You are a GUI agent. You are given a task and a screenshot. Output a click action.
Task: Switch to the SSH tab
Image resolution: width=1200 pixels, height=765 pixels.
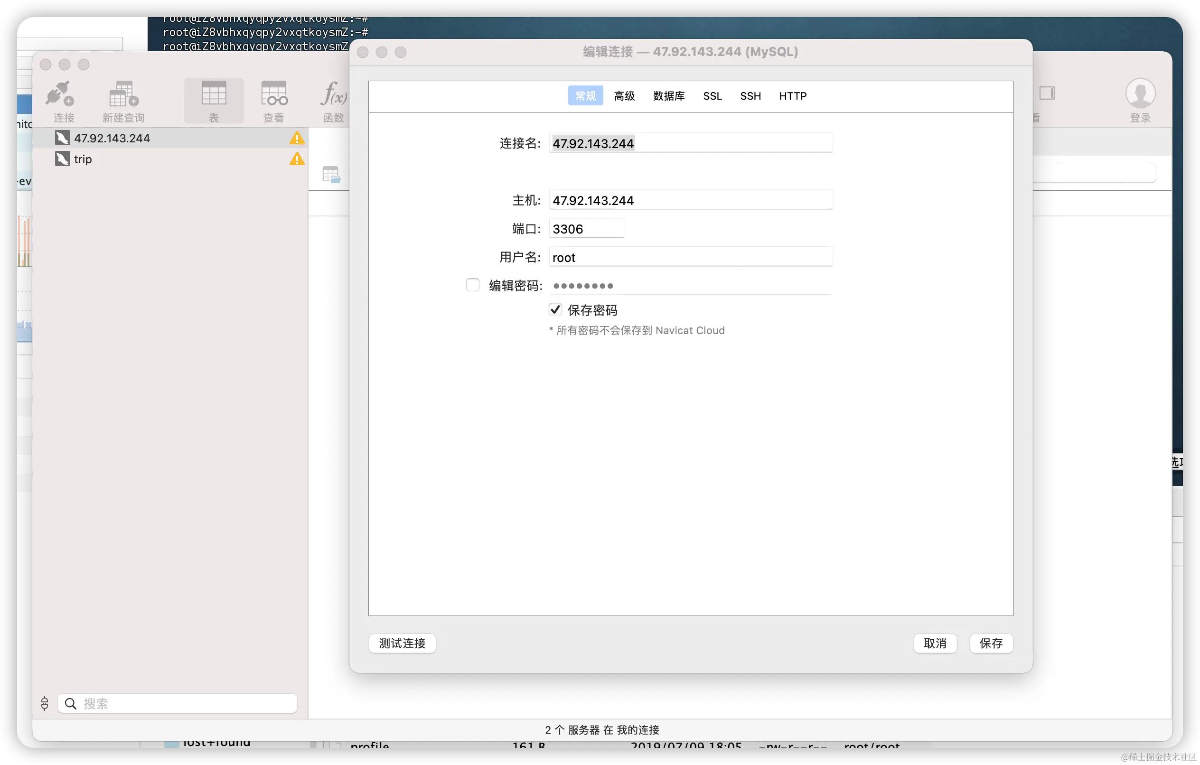[750, 96]
